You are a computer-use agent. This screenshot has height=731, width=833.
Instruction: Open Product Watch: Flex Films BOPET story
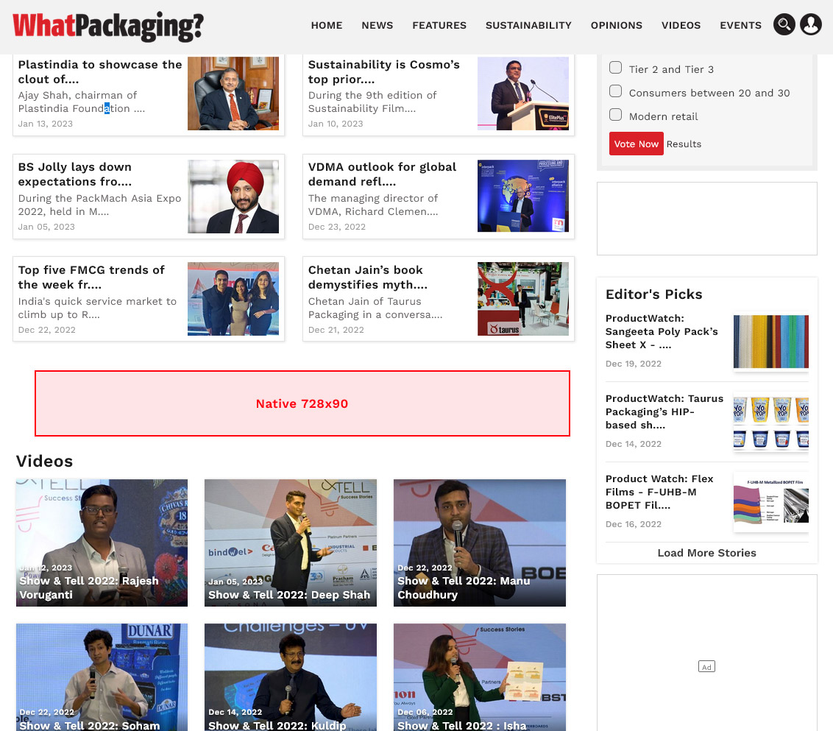659,492
